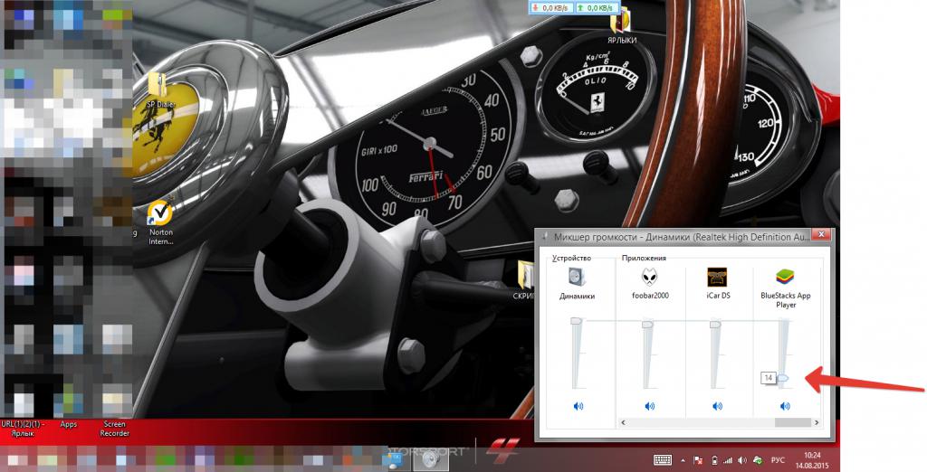The image size is (927, 472).
Task: Mute BlueStacks App Player sound
Action: tap(785, 407)
